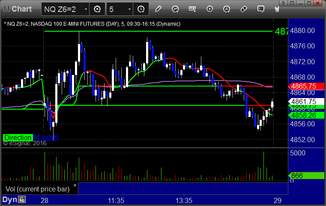Click the 4876.00 price axis label
326x206 pixels.
click(x=302, y=46)
